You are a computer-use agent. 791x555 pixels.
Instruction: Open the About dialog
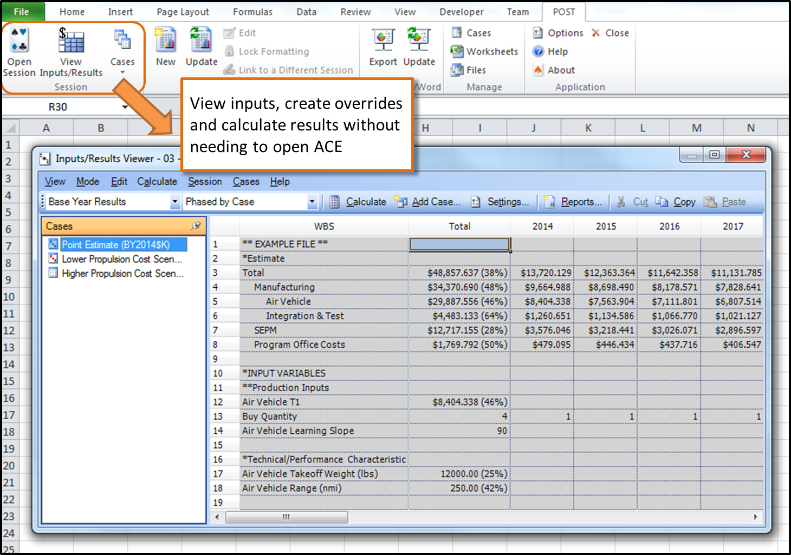tap(554, 70)
